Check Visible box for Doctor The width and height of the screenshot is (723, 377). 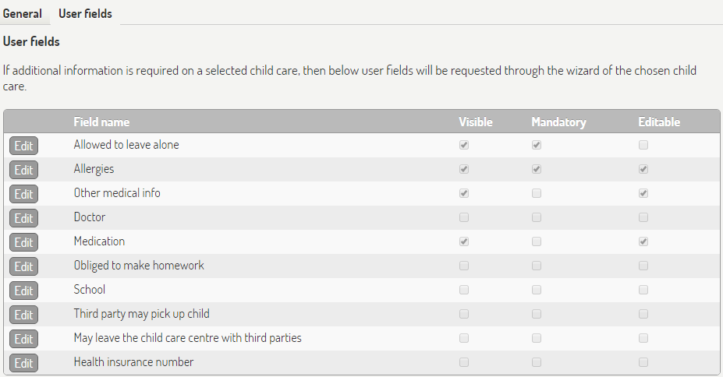(464, 217)
